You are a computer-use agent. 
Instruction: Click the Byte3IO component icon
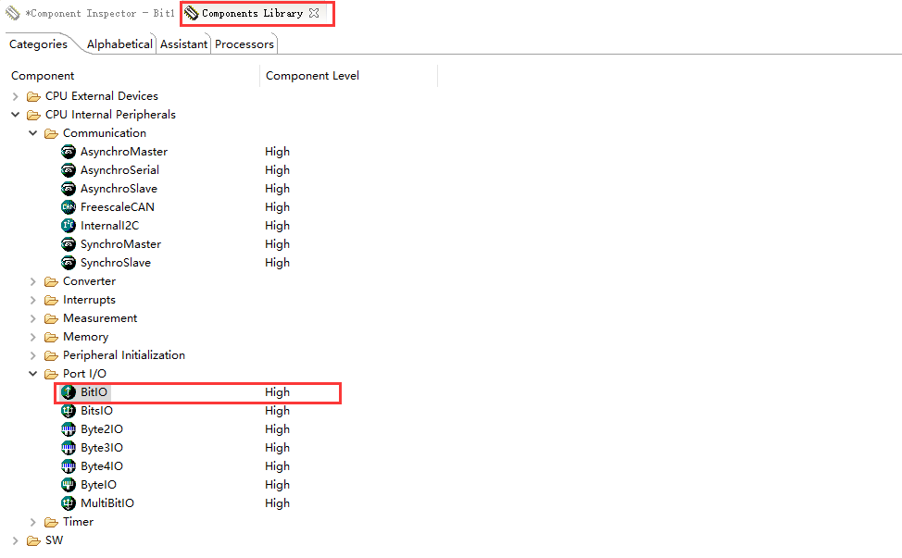(69, 448)
